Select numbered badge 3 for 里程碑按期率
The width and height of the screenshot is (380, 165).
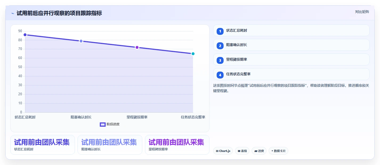[x=220, y=60]
